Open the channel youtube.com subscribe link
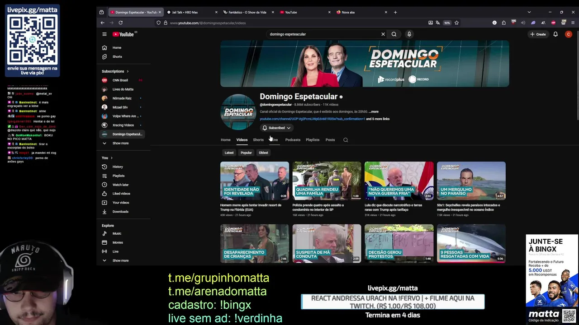 point(312,119)
